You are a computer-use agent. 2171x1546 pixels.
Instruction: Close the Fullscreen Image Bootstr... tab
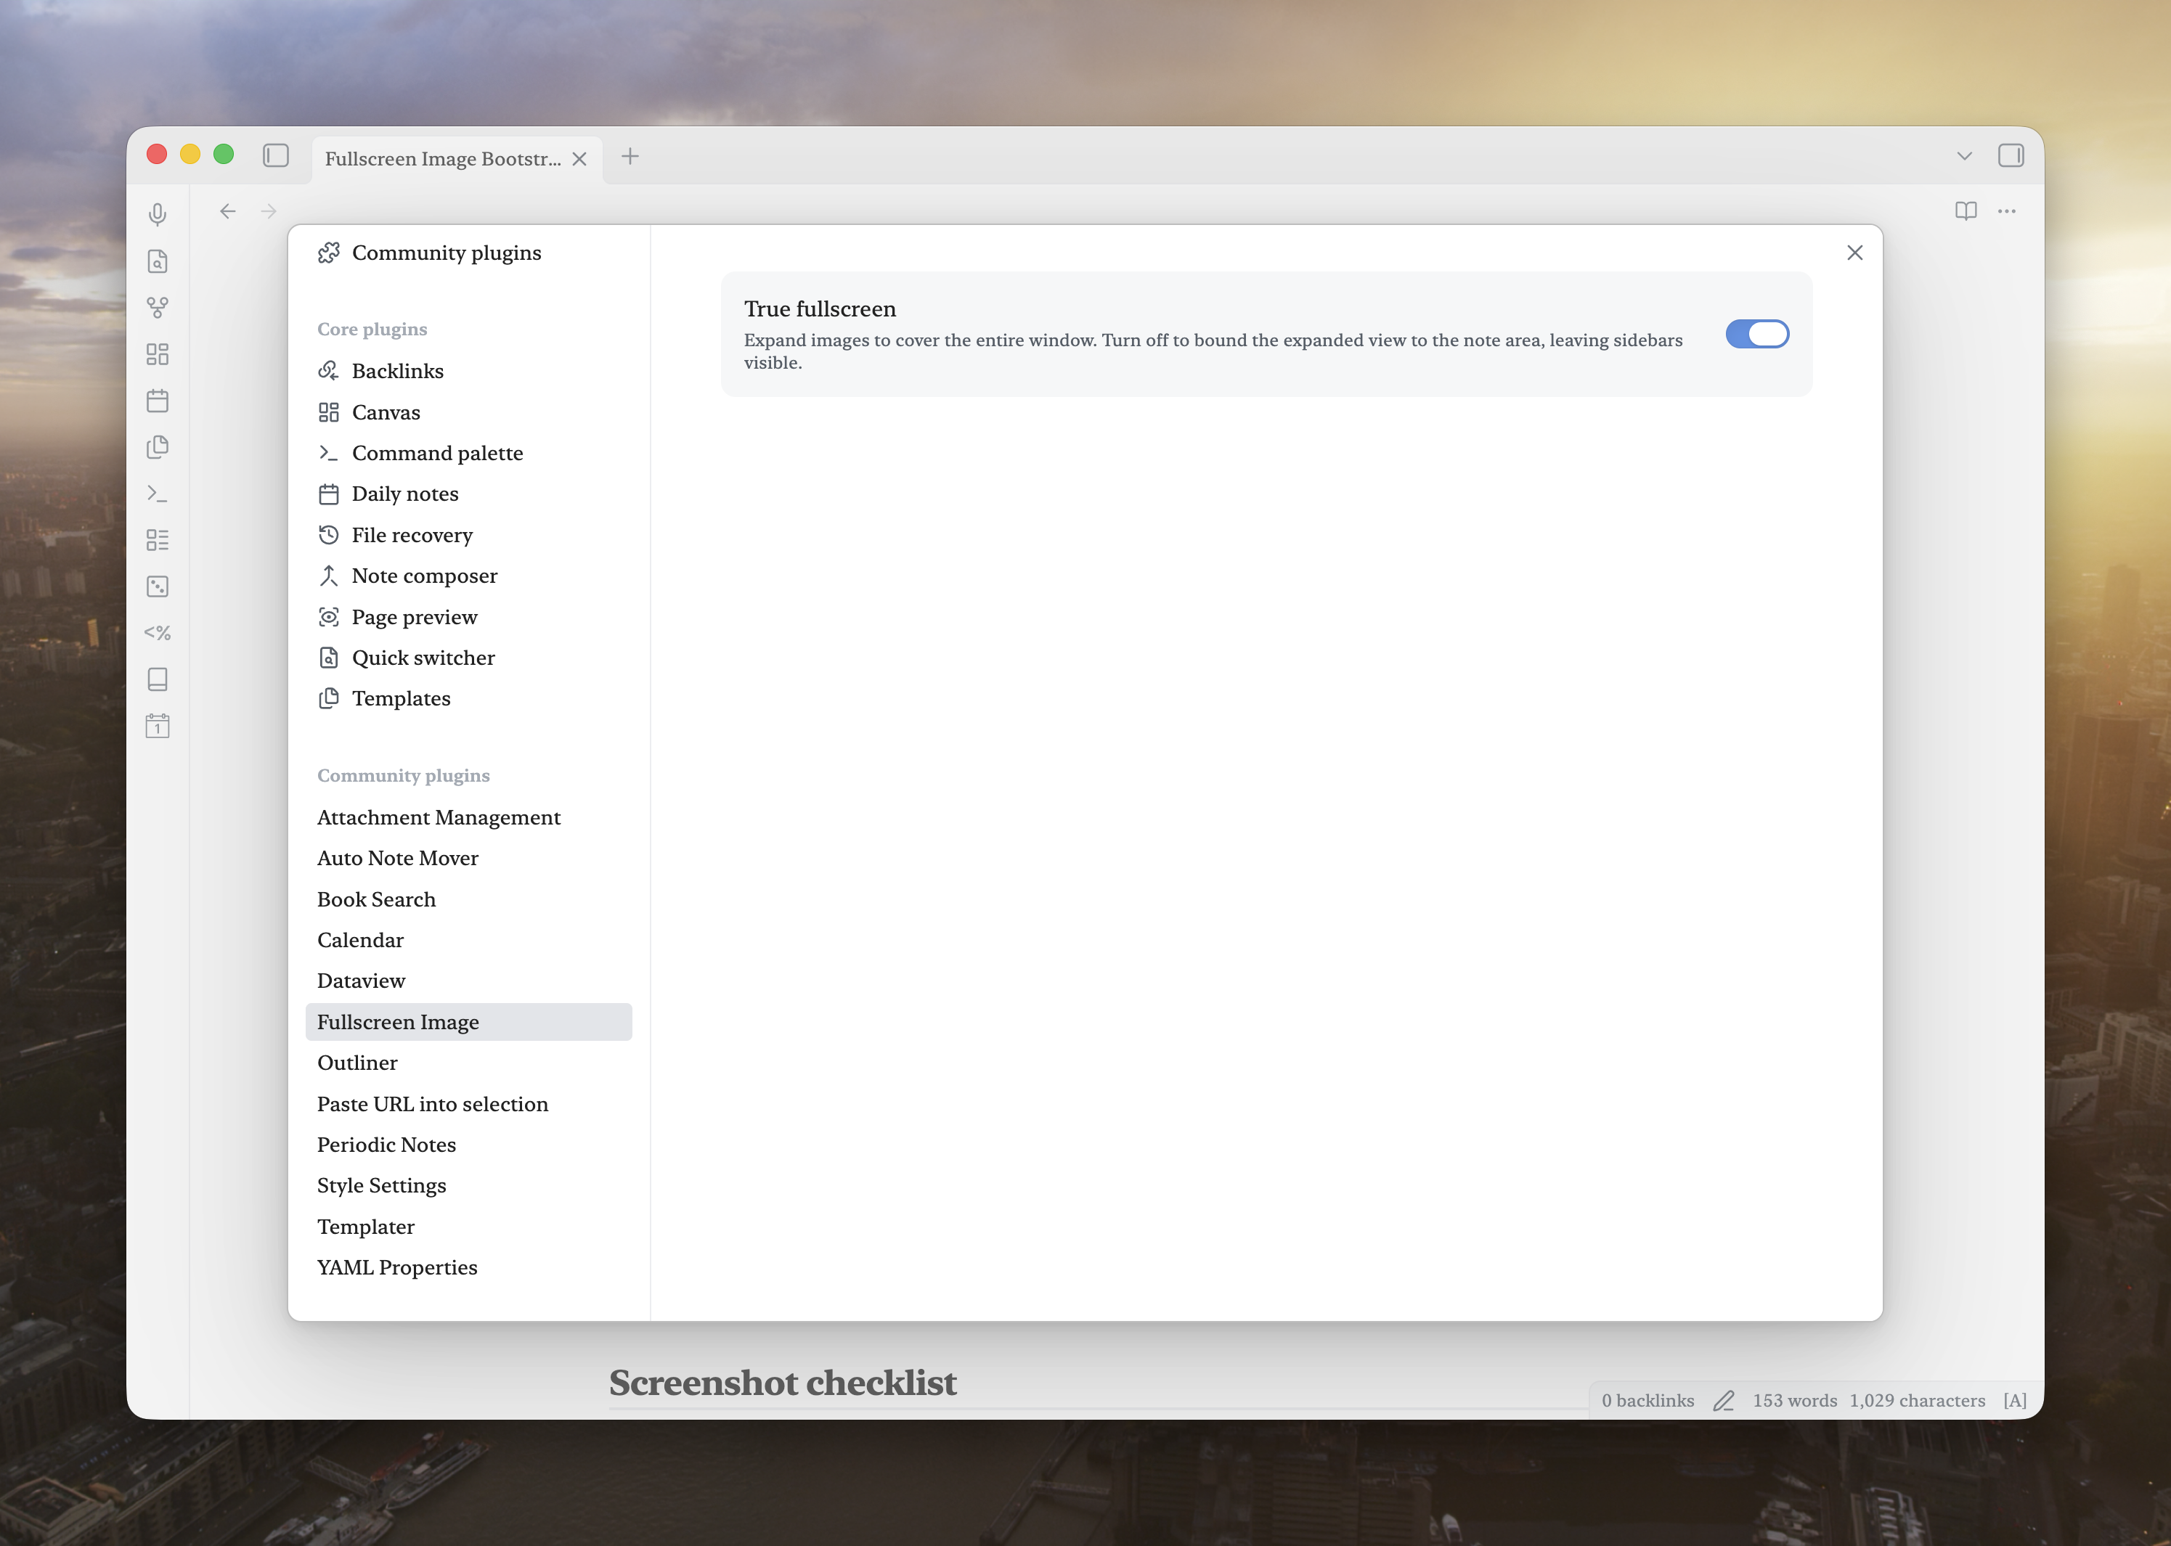pos(579,159)
